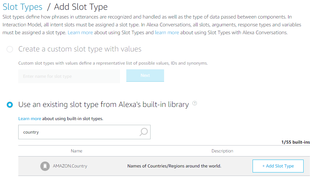This screenshot has width=314, height=180.
Task: Go back to Slot Types breadcrumb
Action: tap(22, 7)
